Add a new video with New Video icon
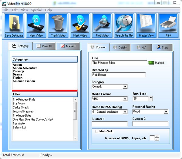The height and width of the screenshot is (159, 182). (36, 24)
